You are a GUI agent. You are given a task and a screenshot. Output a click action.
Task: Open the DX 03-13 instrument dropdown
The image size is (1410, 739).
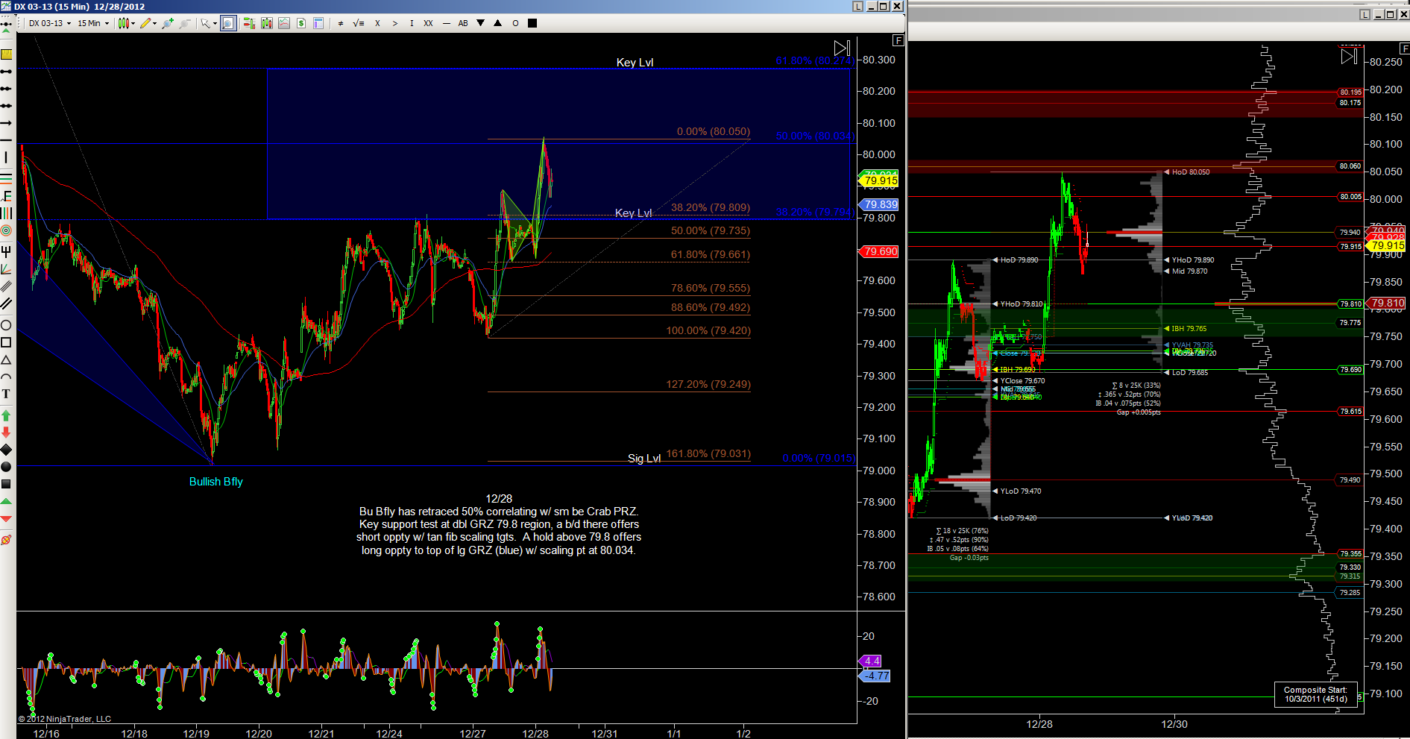pos(50,23)
